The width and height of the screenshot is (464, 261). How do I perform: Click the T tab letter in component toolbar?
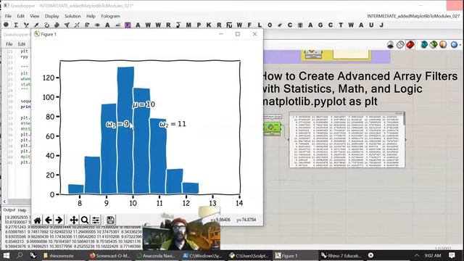click(341, 25)
